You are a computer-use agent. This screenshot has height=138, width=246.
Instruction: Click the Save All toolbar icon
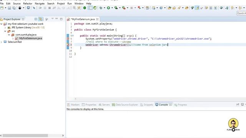[x=14, y=8]
